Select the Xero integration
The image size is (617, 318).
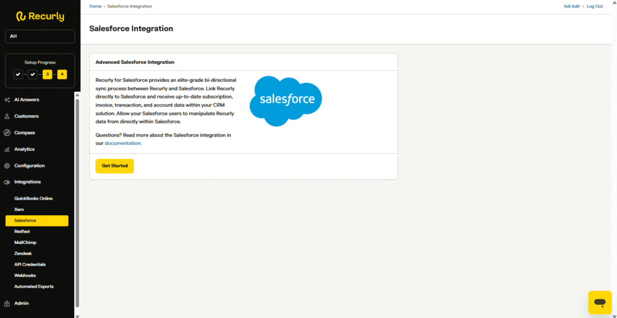point(19,210)
